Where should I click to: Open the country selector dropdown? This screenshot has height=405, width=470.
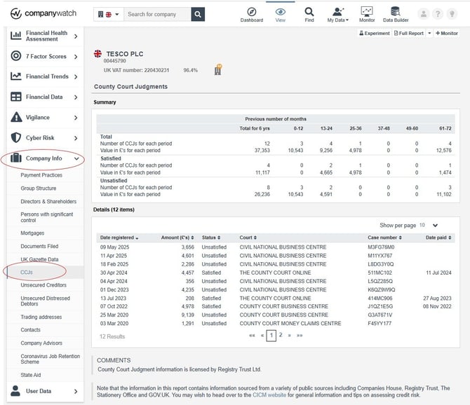click(109, 14)
